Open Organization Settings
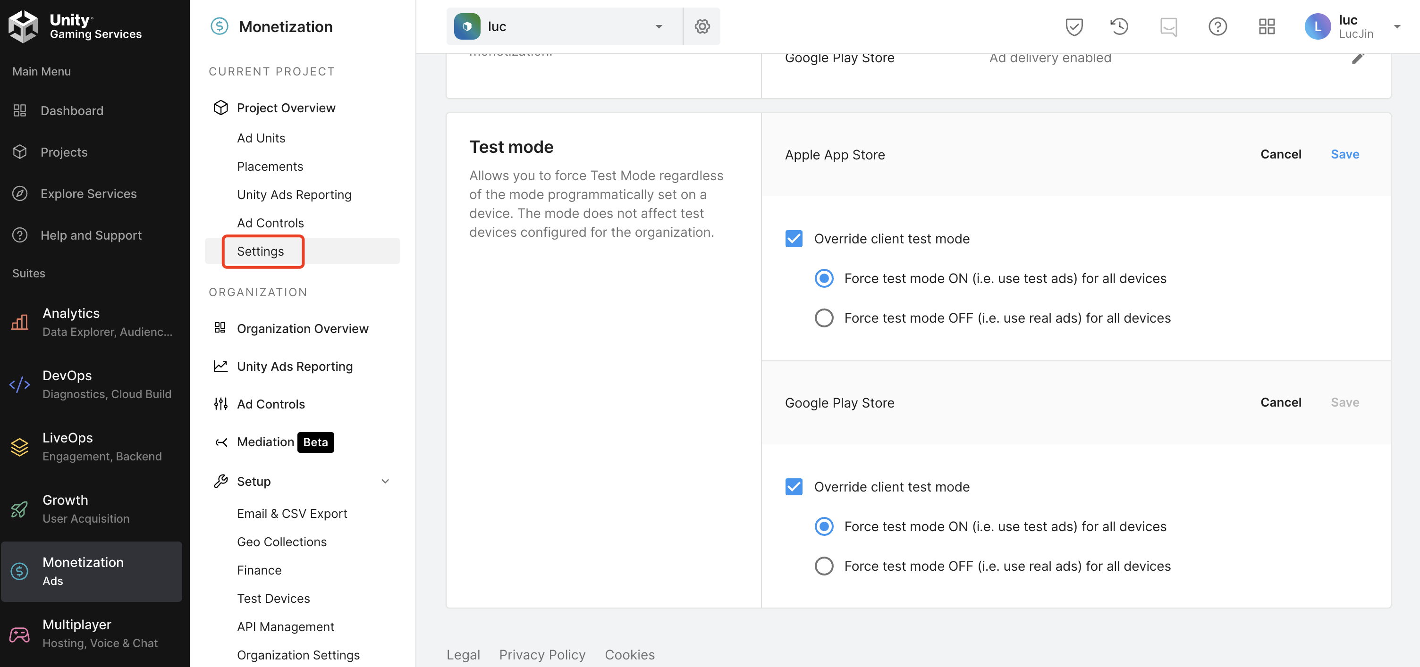1420x667 pixels. click(298, 654)
